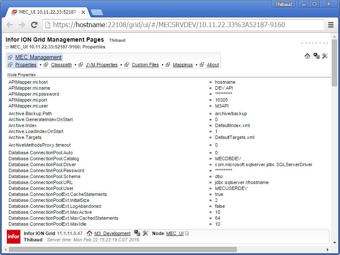Open the Custom Files link
Viewport: 340px width, 255px height.
click(x=145, y=65)
